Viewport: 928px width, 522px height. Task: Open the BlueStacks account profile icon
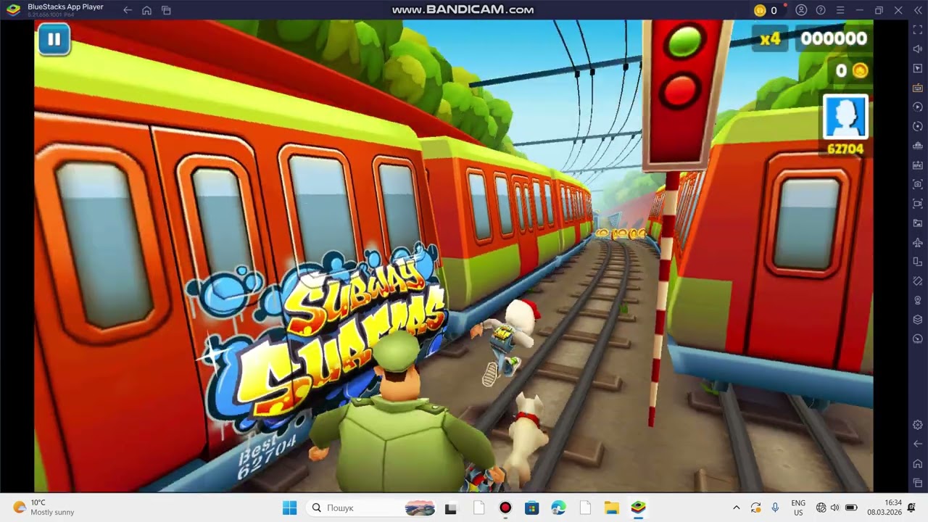801,10
